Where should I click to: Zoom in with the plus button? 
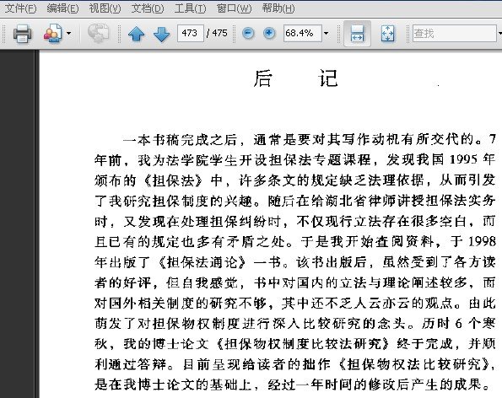pos(269,33)
